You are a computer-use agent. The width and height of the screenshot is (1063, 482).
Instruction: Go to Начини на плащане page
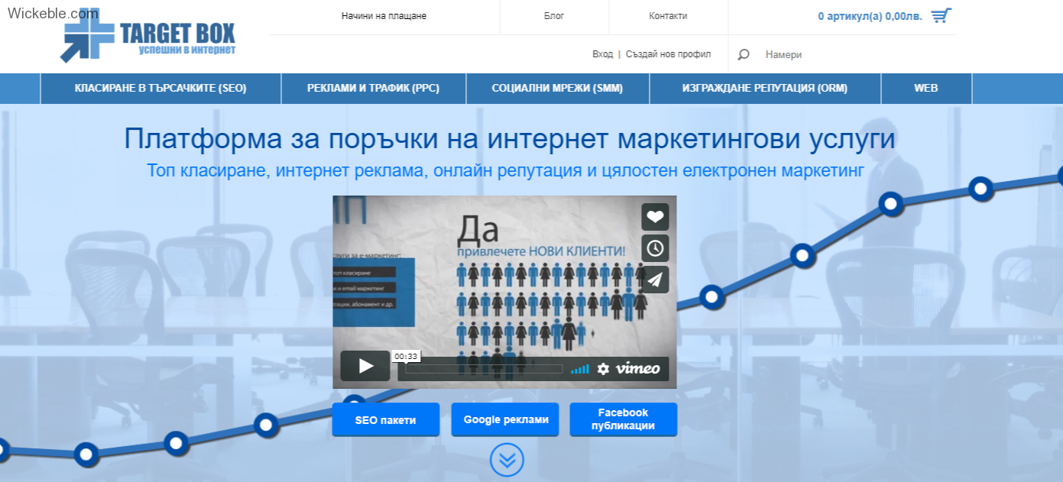(384, 16)
